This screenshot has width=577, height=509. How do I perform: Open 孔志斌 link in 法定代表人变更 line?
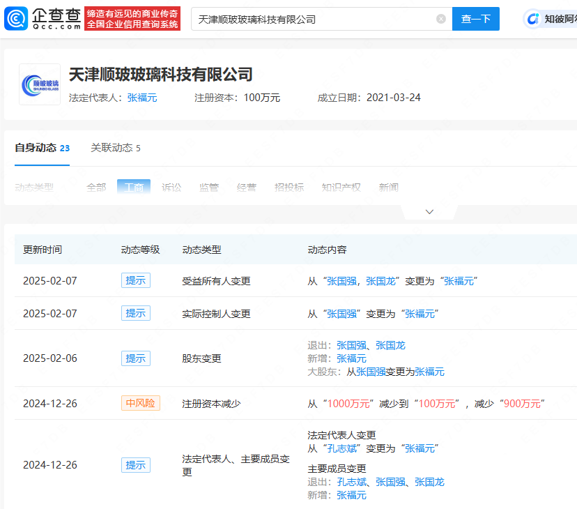tap(342, 448)
